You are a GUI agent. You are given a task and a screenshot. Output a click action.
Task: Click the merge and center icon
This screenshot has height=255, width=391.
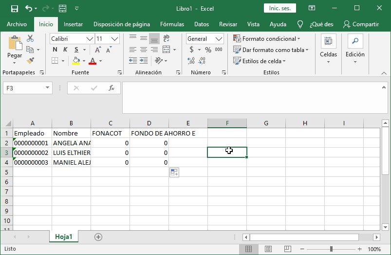[167, 50]
